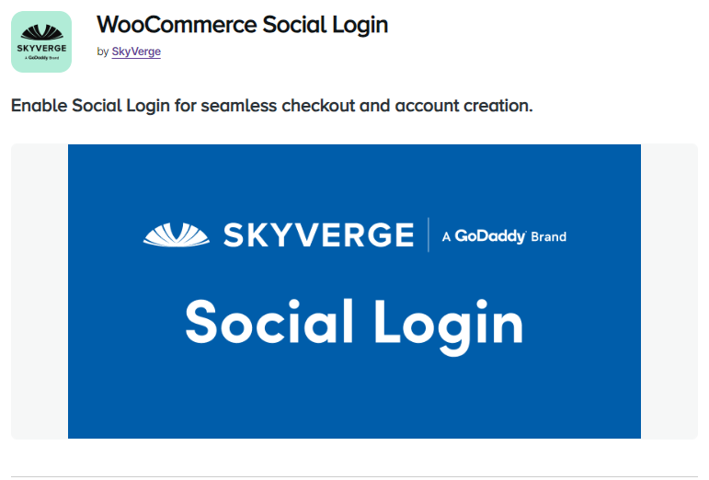Click the SkyVerge fan logo in banner
The image size is (709, 480).
pyautogui.click(x=177, y=235)
